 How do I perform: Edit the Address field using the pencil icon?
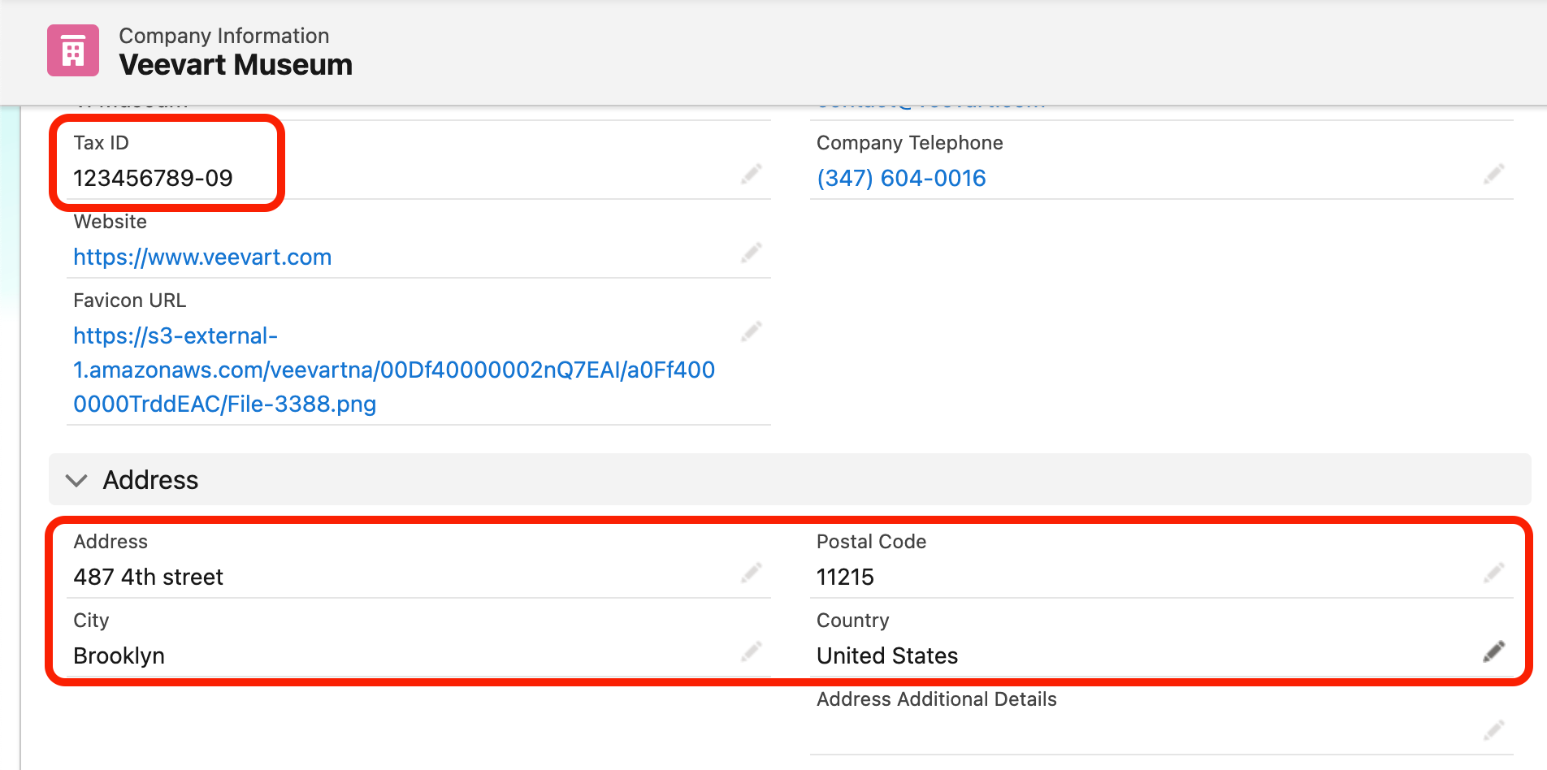tap(752, 573)
